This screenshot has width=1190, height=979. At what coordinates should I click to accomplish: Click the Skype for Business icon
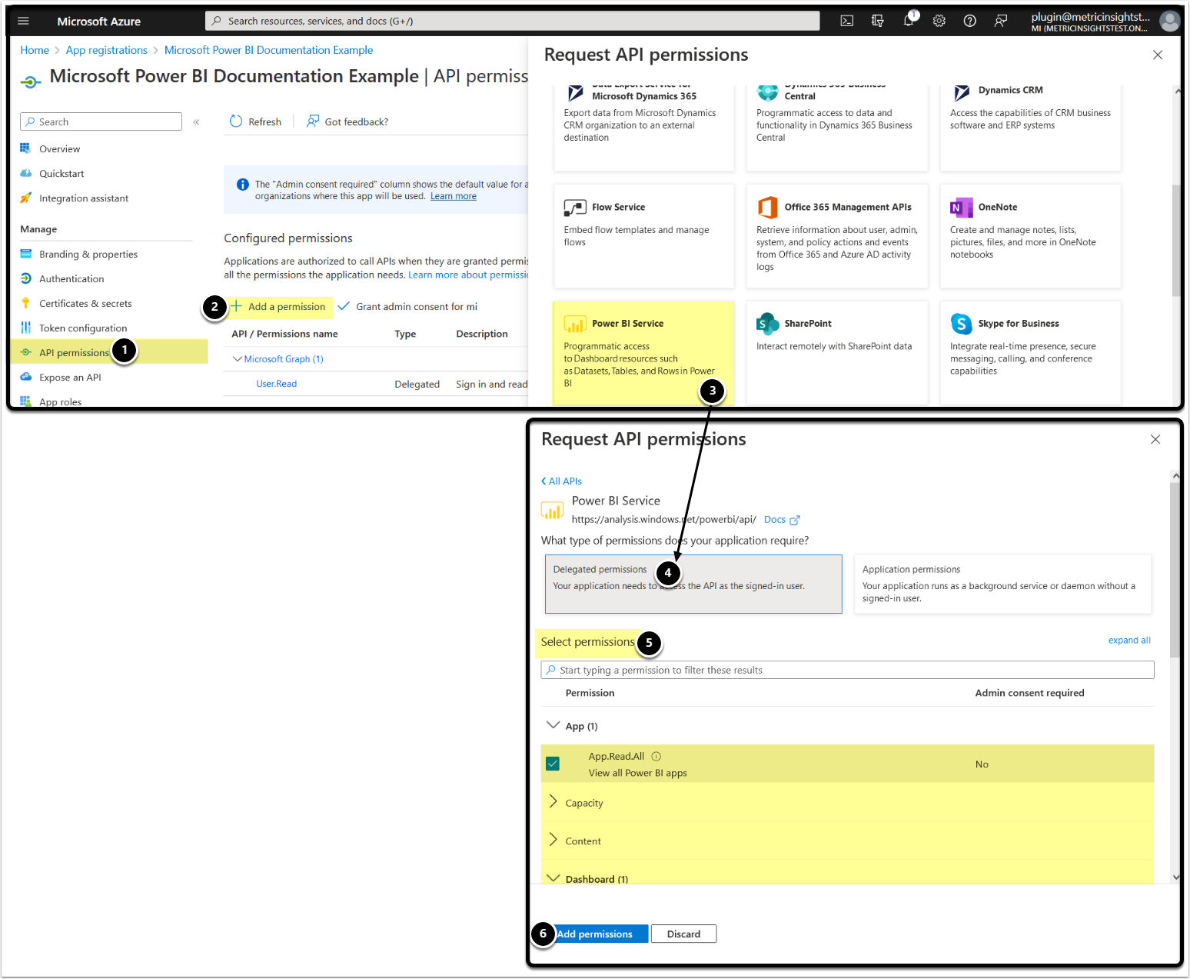961,324
